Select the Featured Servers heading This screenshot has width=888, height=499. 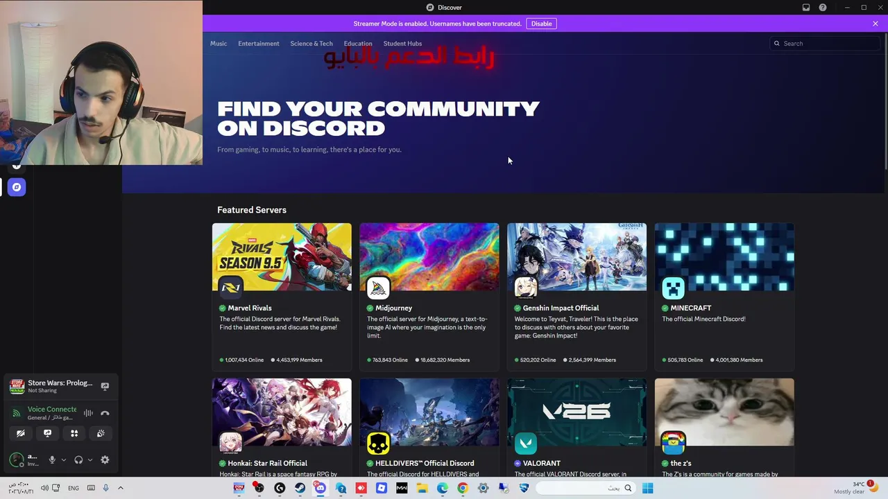click(252, 210)
